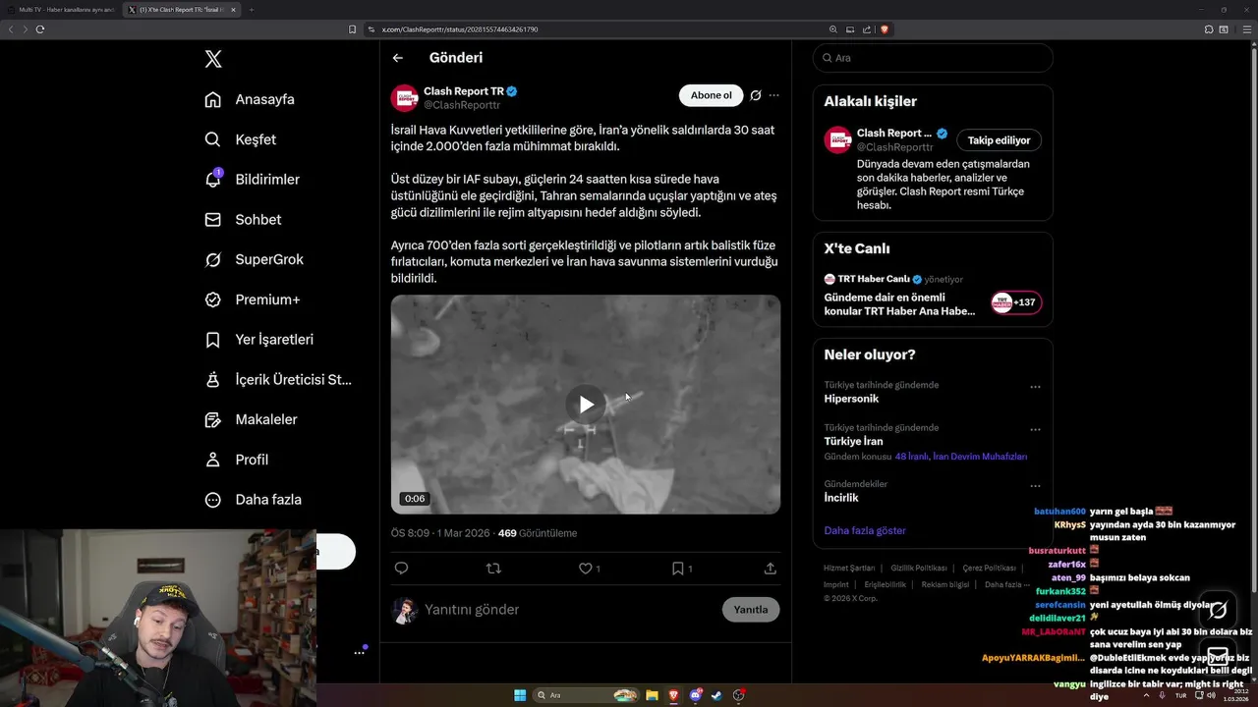
Task: Click the floating Grok button
Action: pos(1218,610)
